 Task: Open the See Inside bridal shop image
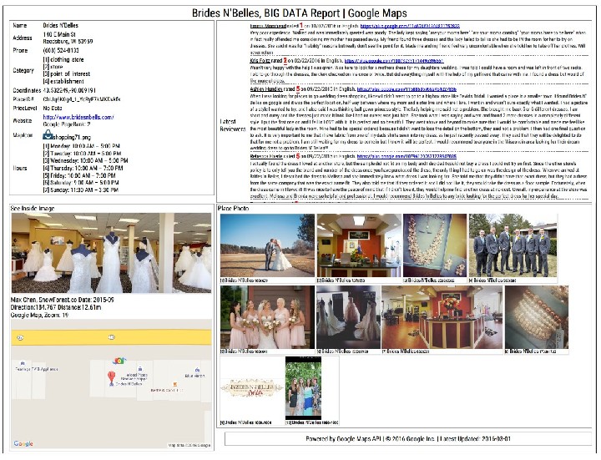(111, 253)
